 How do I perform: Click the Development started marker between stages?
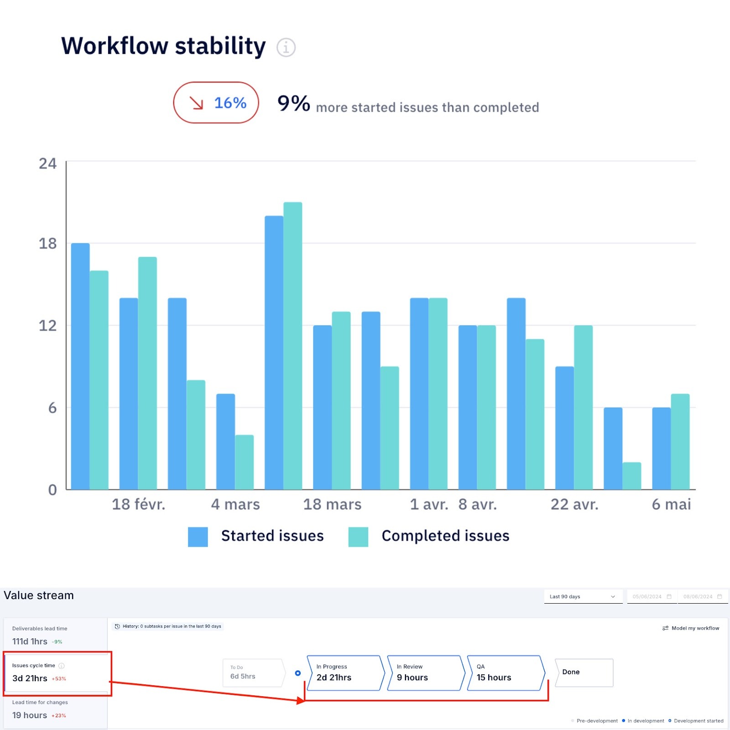298,673
